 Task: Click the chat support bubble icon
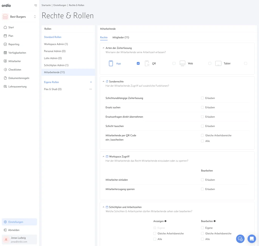point(240,238)
